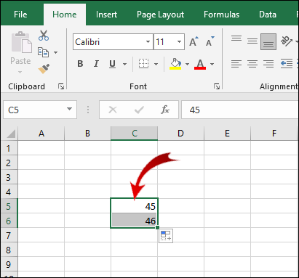Decrease indent icon

287,64
